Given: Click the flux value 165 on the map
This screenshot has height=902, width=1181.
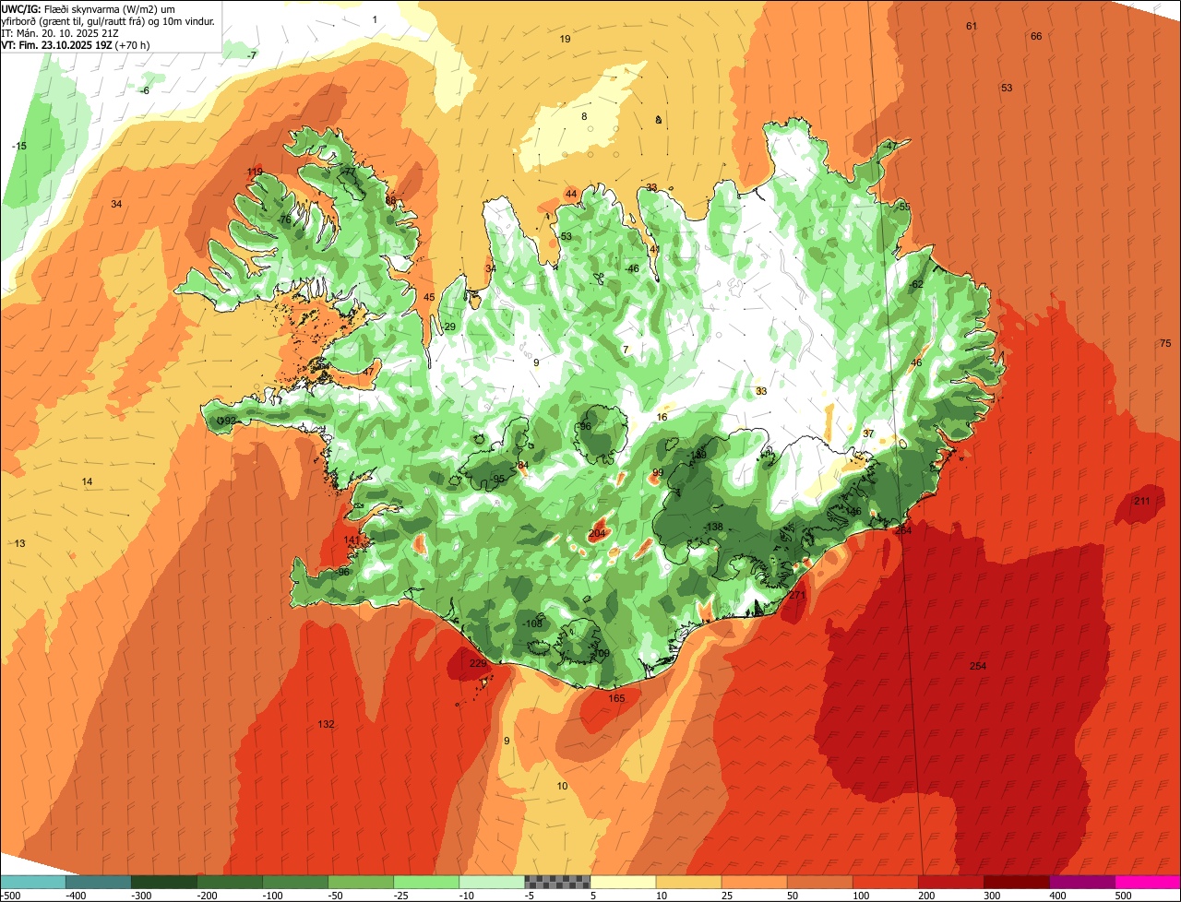Looking at the screenshot, I should point(616,698).
